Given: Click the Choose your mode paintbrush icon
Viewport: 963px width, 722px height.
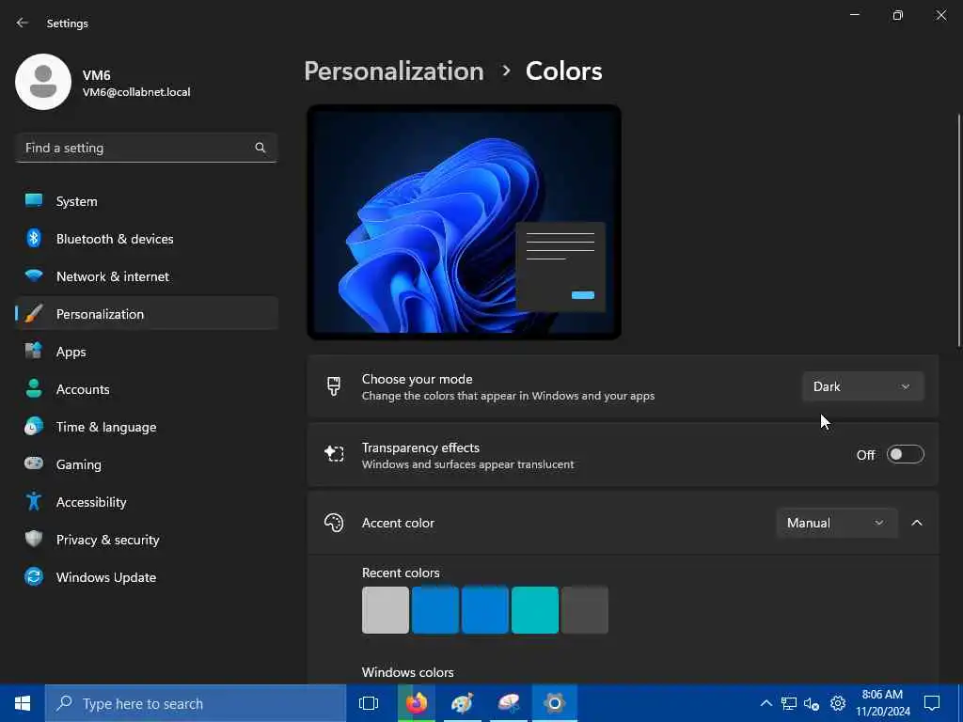Looking at the screenshot, I should (334, 386).
